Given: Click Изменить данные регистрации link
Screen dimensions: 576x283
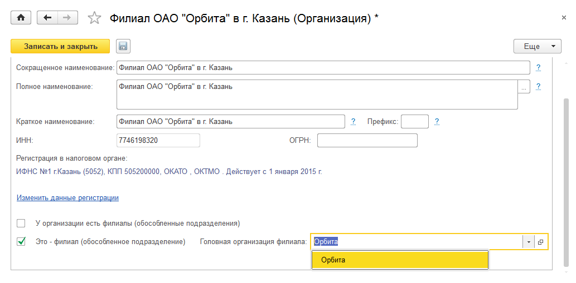Looking at the screenshot, I should point(67,197).
